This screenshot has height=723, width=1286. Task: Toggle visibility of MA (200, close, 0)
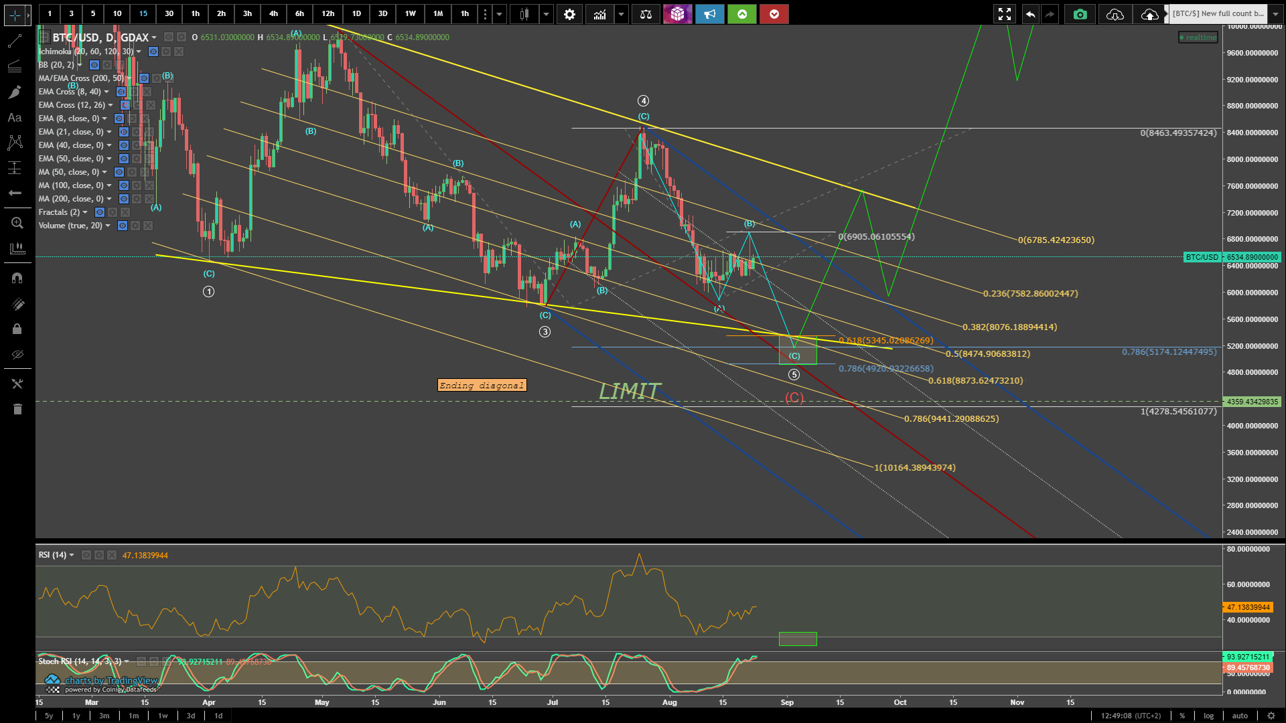[x=124, y=199]
